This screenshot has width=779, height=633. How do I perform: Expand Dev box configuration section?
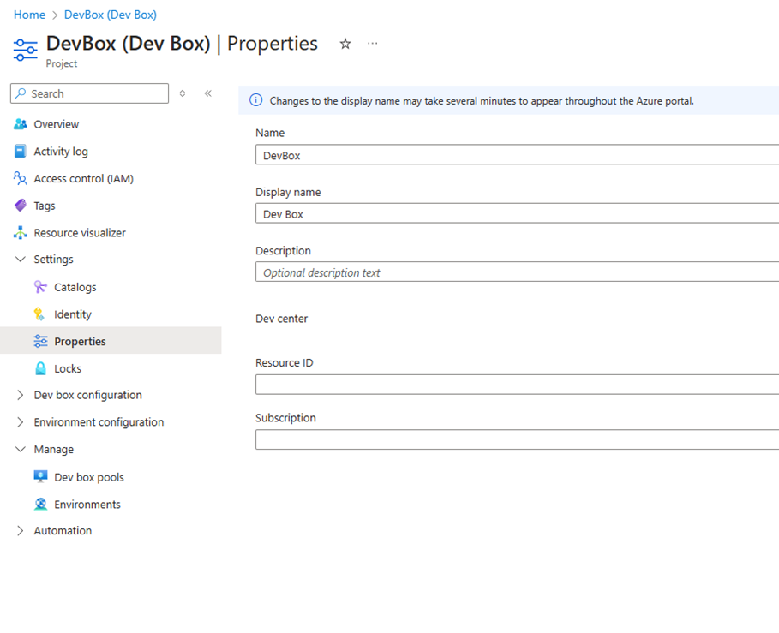coord(21,395)
